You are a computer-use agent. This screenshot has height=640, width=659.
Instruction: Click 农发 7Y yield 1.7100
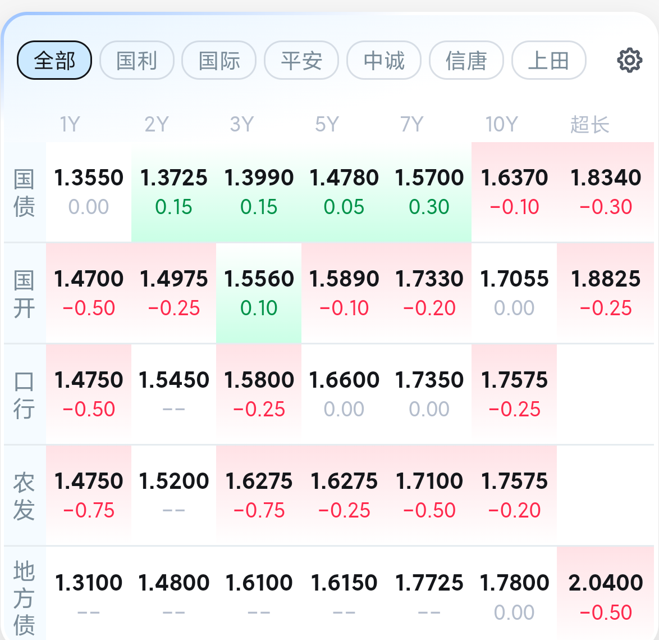tap(429, 495)
